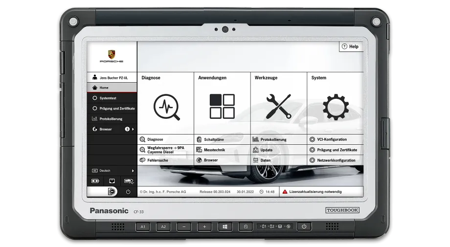Click the VCI connection status icon
The width and height of the screenshot is (450, 247).
click(129, 181)
